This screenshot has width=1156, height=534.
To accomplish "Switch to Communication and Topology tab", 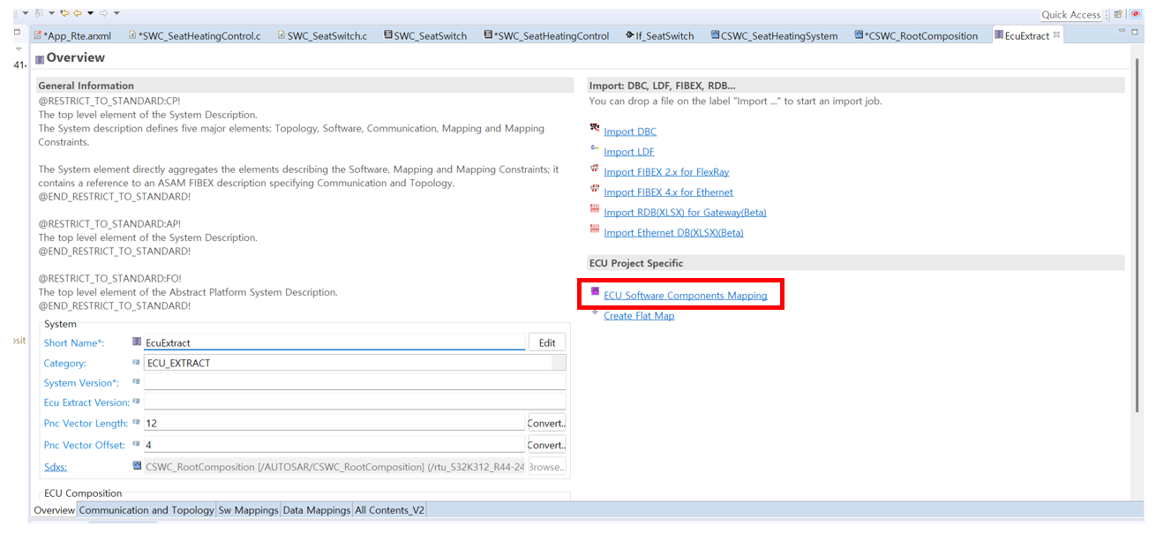I will pyautogui.click(x=146, y=510).
